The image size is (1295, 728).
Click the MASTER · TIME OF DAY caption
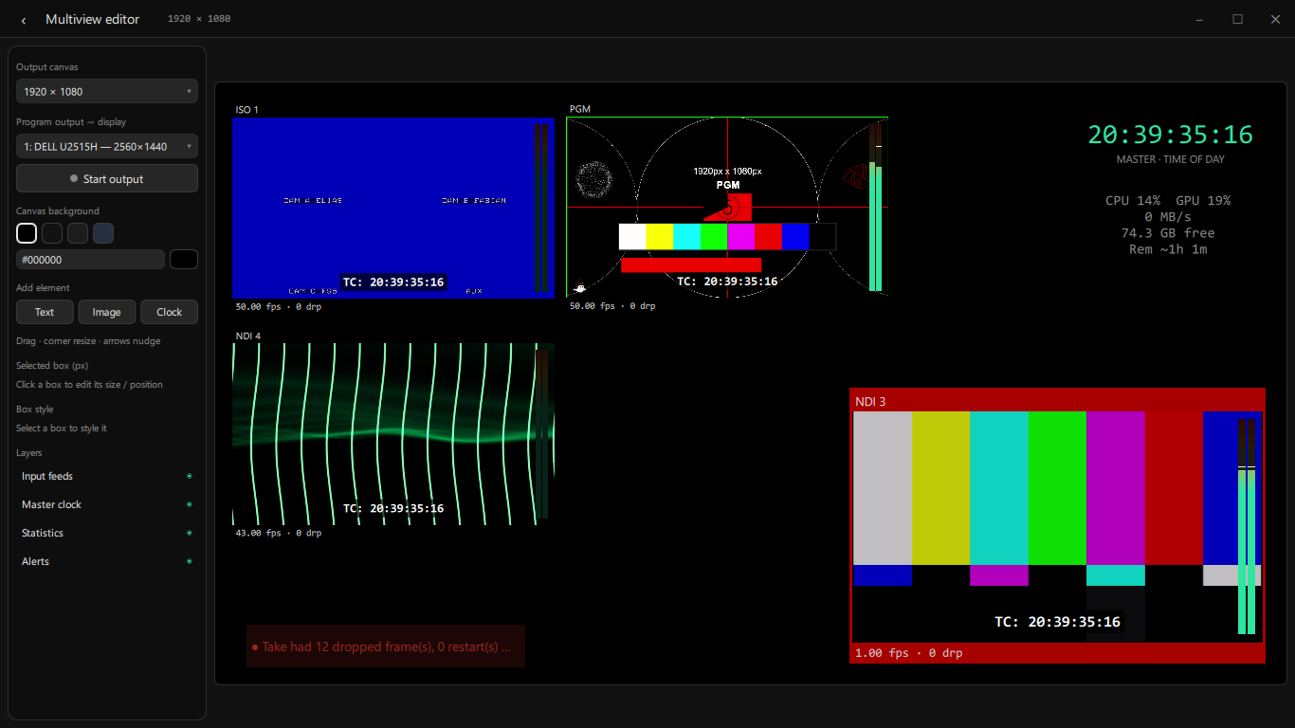coord(1170,159)
